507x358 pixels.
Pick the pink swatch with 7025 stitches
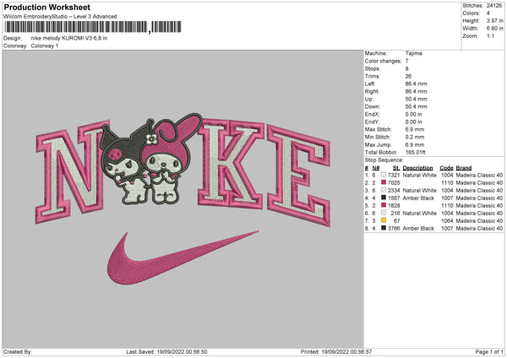point(384,182)
